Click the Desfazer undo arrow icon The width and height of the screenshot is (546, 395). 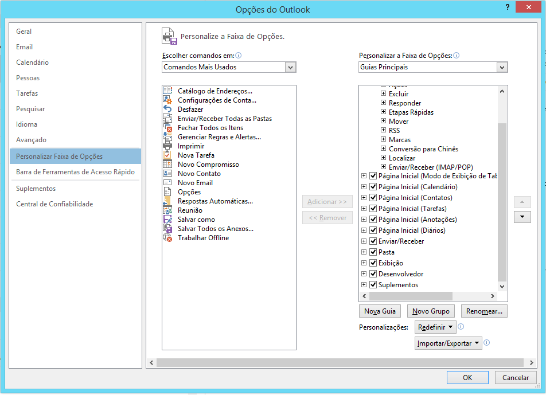point(167,109)
